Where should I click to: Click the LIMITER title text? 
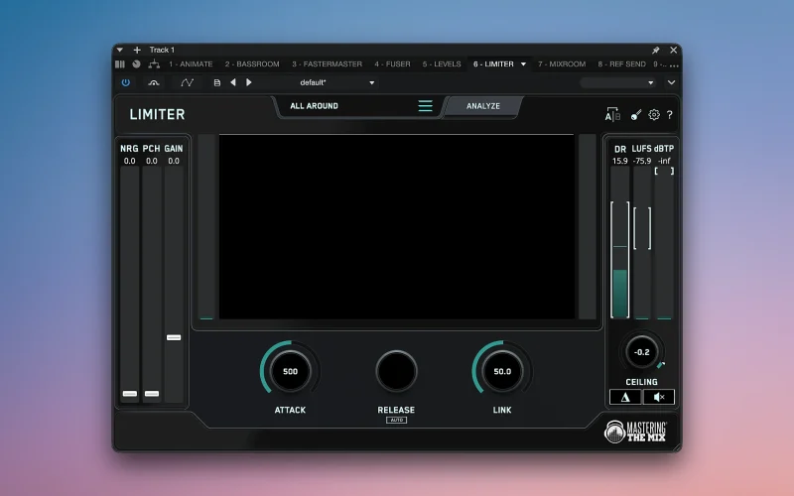[157, 114]
